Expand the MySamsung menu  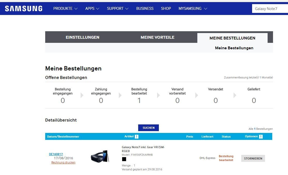point(193,9)
